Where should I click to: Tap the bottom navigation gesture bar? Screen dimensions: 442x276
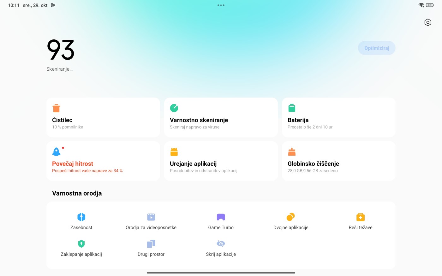(221, 273)
